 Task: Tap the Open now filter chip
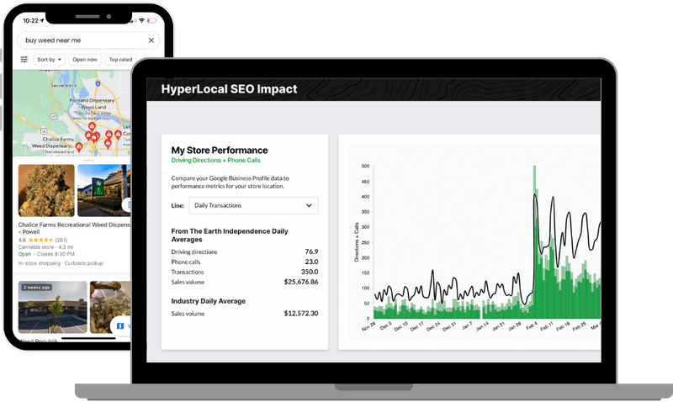(x=85, y=60)
